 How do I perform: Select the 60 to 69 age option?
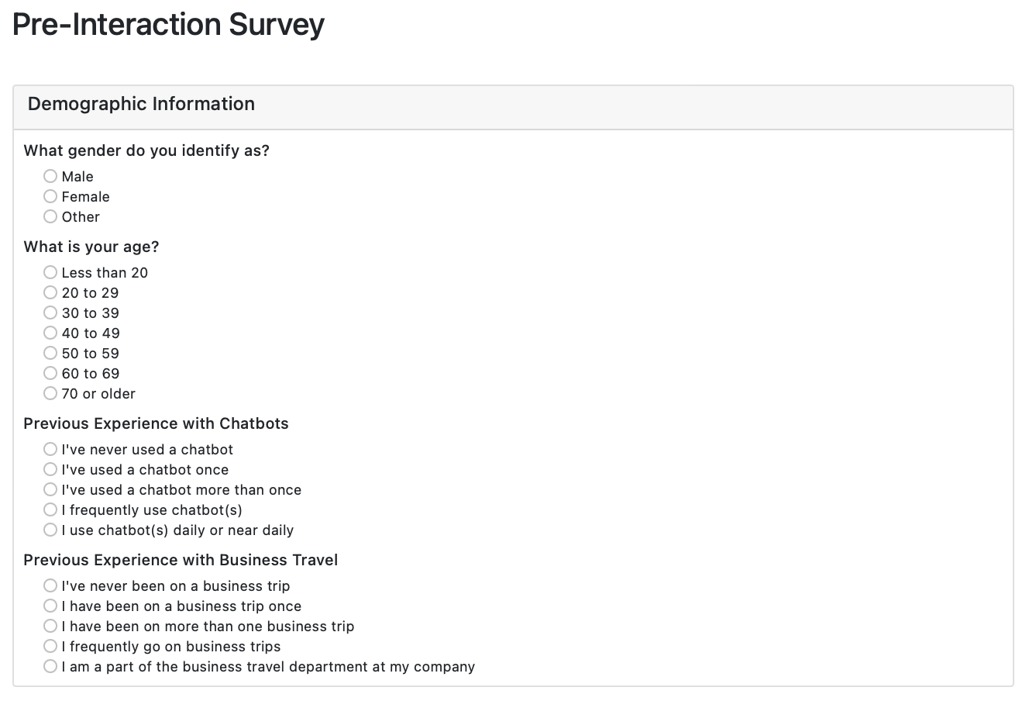[x=50, y=373]
